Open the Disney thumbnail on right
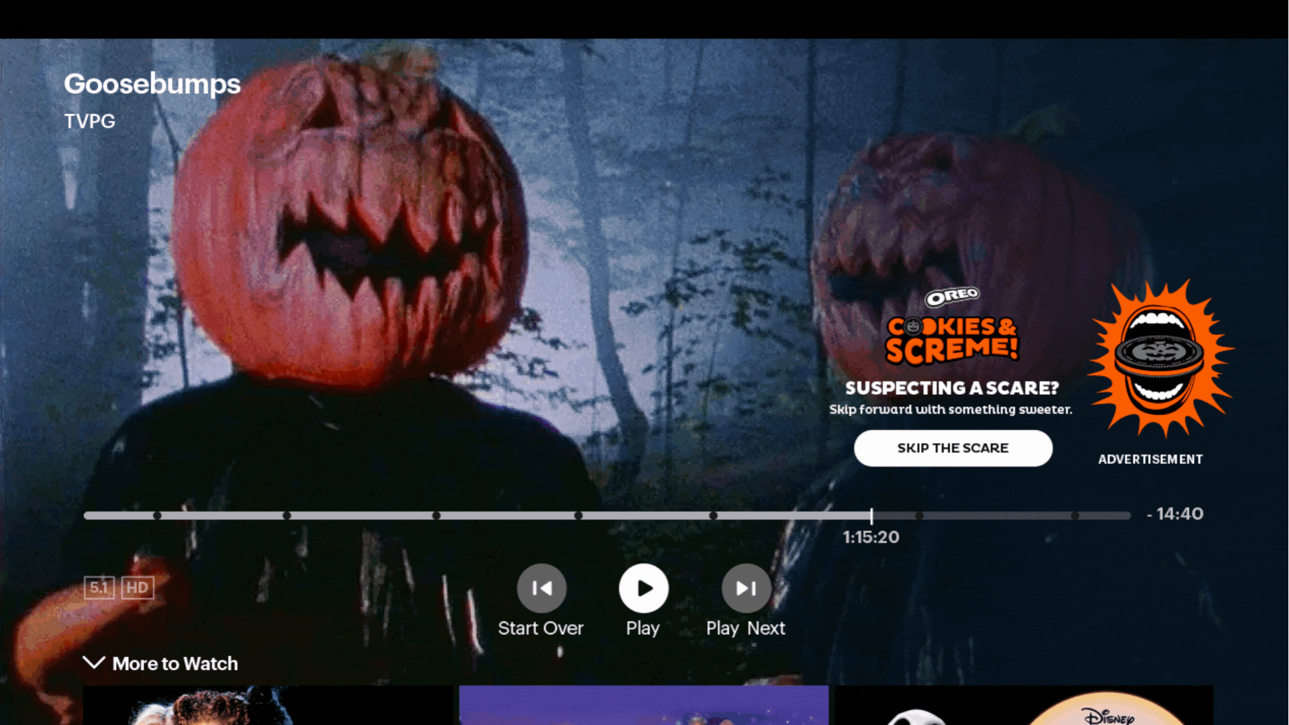 1024,705
